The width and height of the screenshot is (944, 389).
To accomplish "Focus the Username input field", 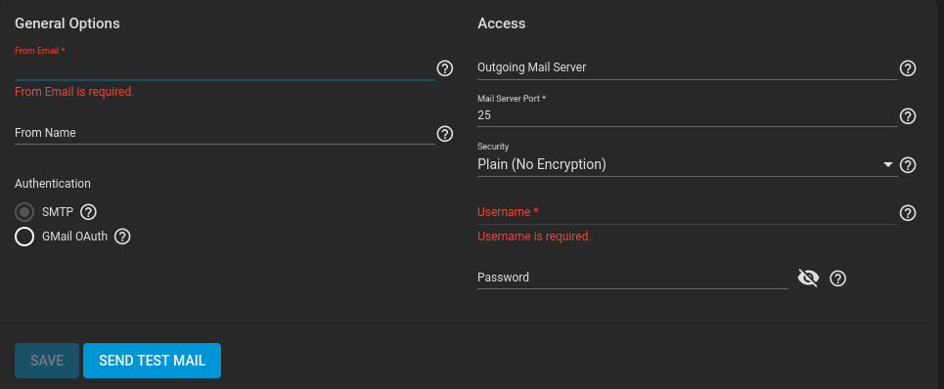I will (687, 212).
